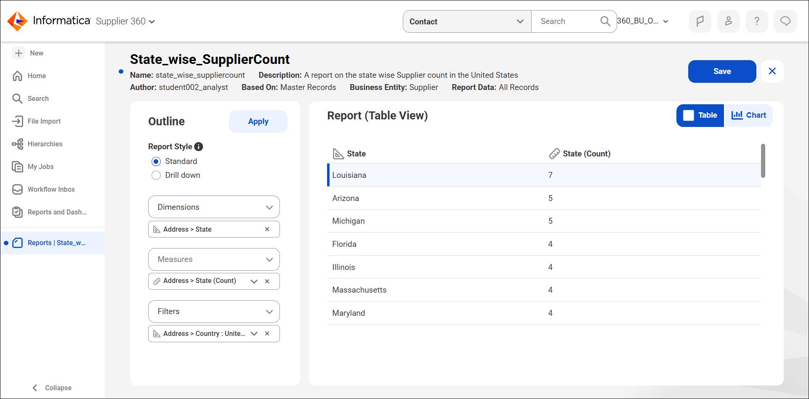Select the Illinois row
This screenshot has height=399, width=809.
point(544,267)
